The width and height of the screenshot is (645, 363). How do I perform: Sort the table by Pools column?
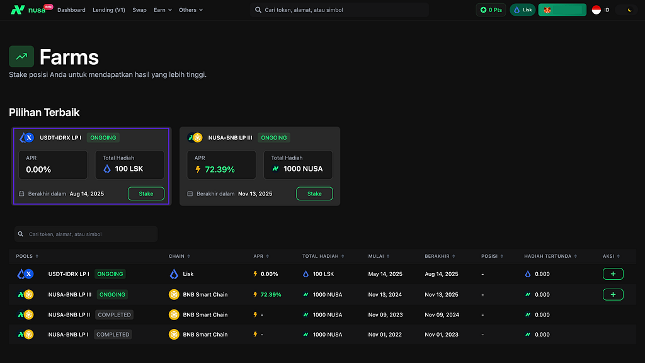click(27, 256)
